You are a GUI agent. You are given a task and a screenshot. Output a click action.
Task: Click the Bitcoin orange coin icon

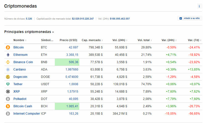point(8,47)
